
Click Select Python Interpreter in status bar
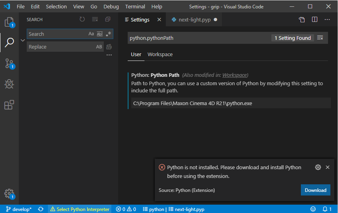(80, 209)
